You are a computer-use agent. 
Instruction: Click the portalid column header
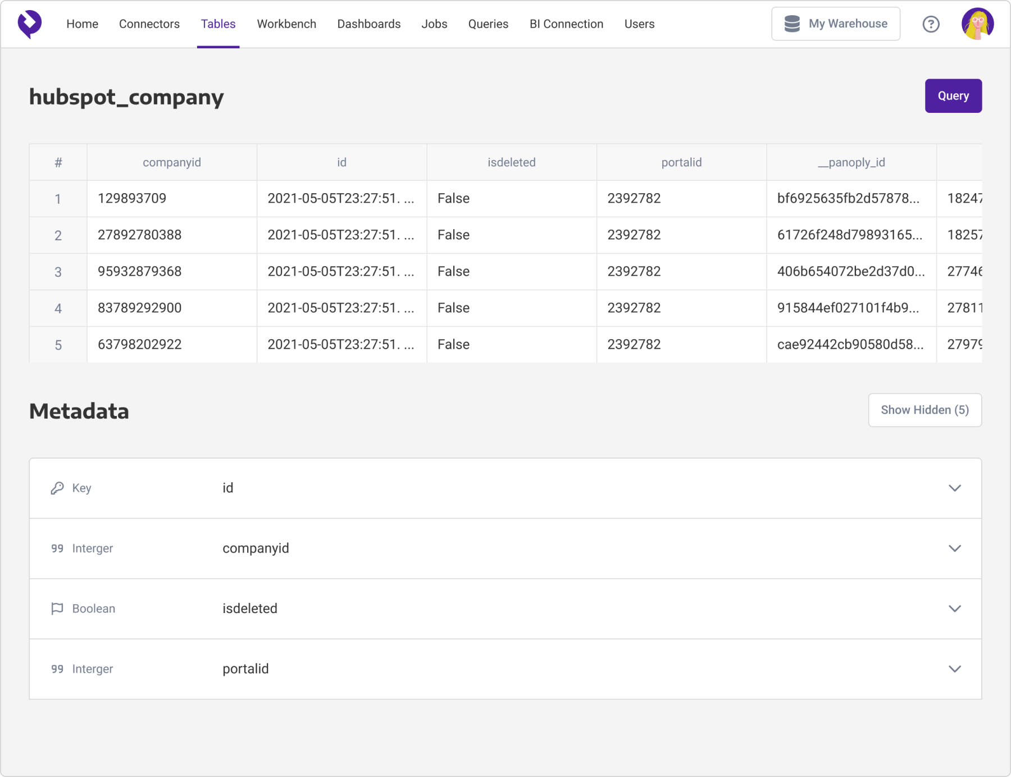[681, 162]
